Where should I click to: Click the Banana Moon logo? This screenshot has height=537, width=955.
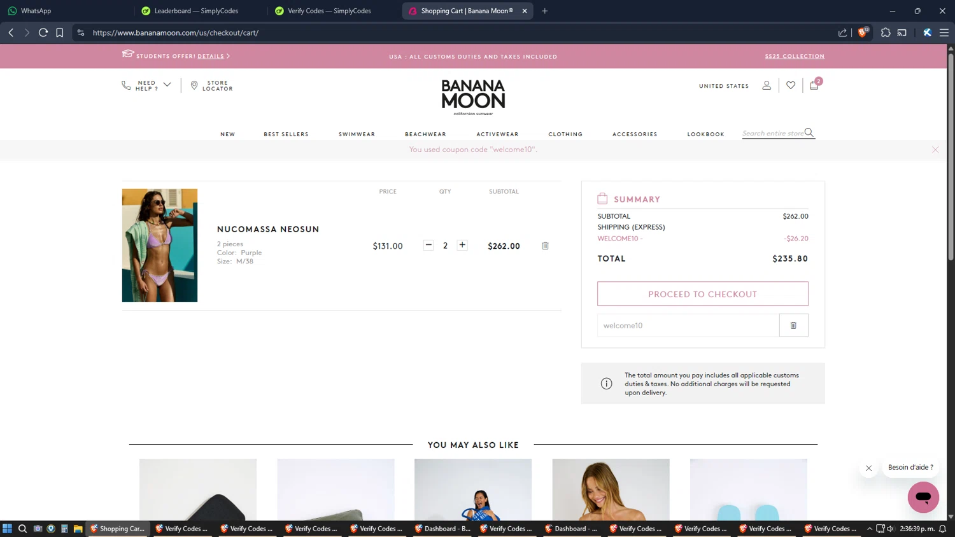point(473,97)
